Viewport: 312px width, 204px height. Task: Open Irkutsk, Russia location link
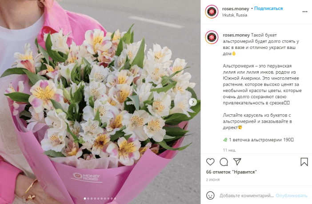(235, 15)
